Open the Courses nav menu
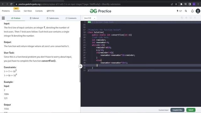201x113 pixels. 17,11
